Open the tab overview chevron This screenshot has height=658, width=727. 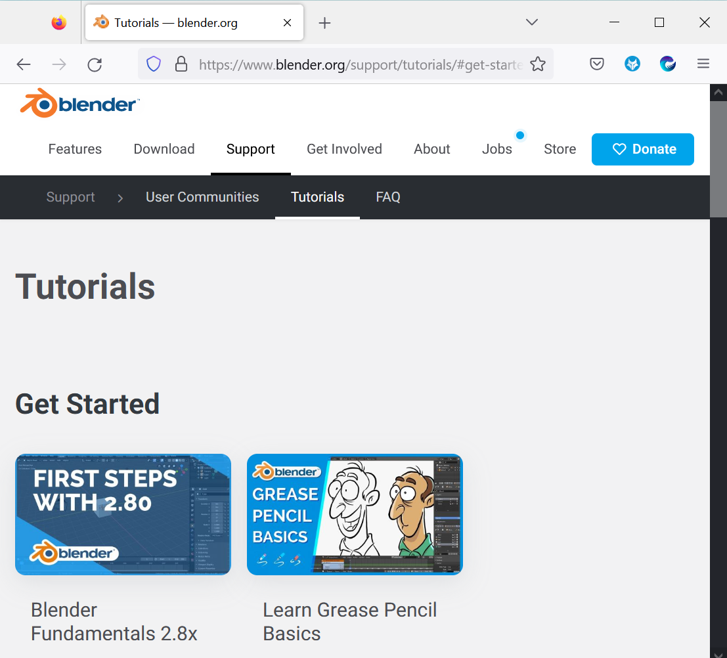[531, 22]
